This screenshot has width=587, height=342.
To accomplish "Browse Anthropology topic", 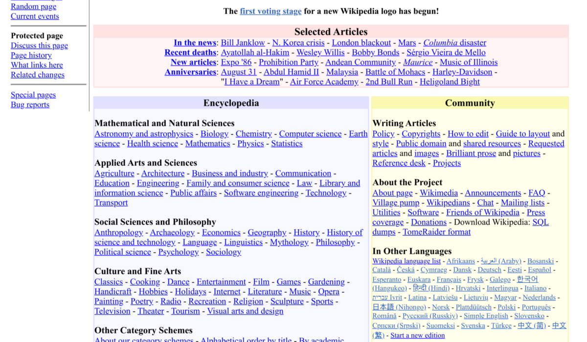I will point(119,233).
